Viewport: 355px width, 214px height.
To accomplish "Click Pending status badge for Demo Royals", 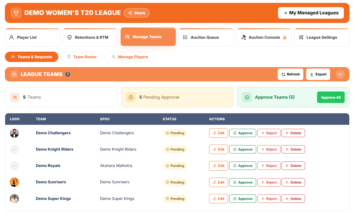I will 175,166.
